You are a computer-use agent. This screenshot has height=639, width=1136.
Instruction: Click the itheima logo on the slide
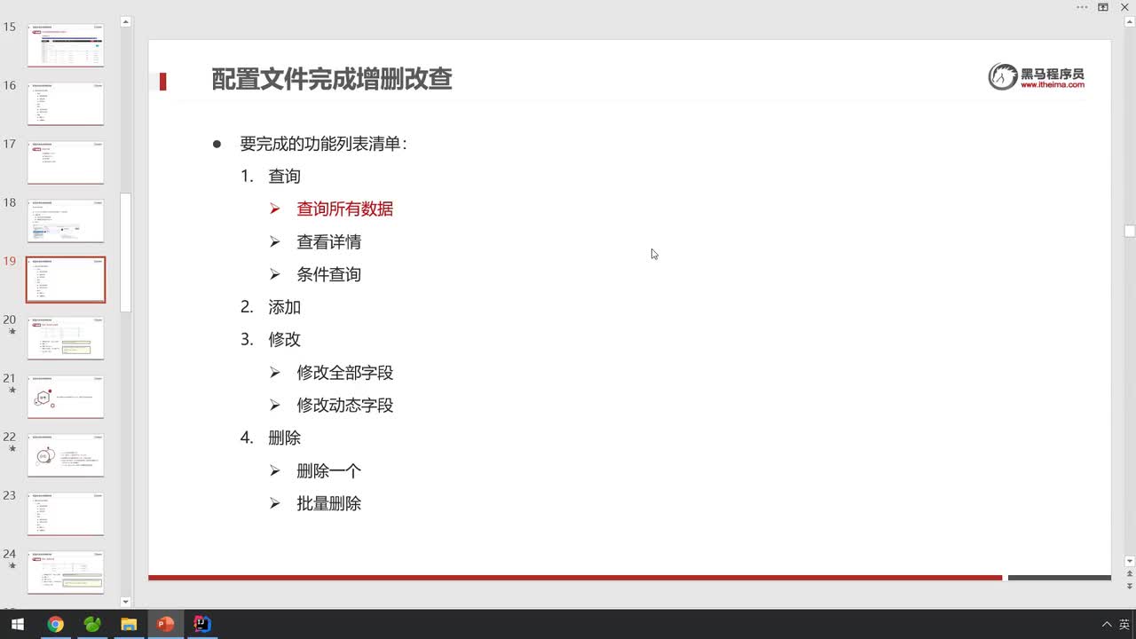[x=1037, y=77]
